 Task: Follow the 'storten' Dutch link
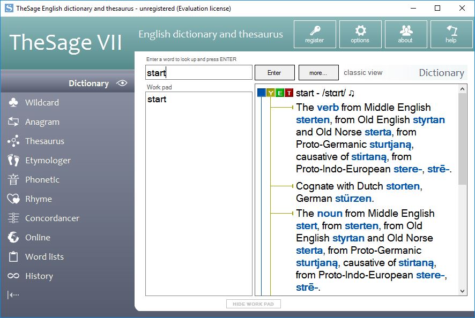click(403, 186)
